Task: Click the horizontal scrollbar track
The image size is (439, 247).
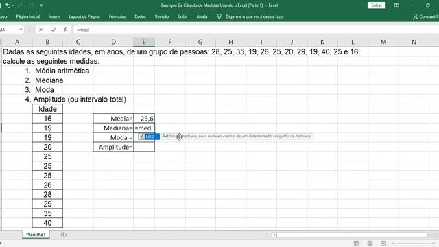Action: [352, 235]
